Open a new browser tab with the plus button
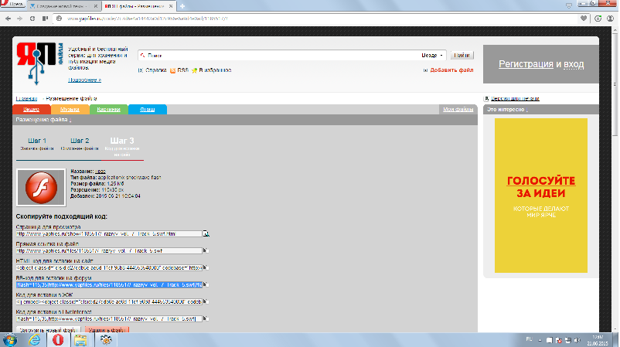The width and height of the screenshot is (620, 347). point(182,5)
